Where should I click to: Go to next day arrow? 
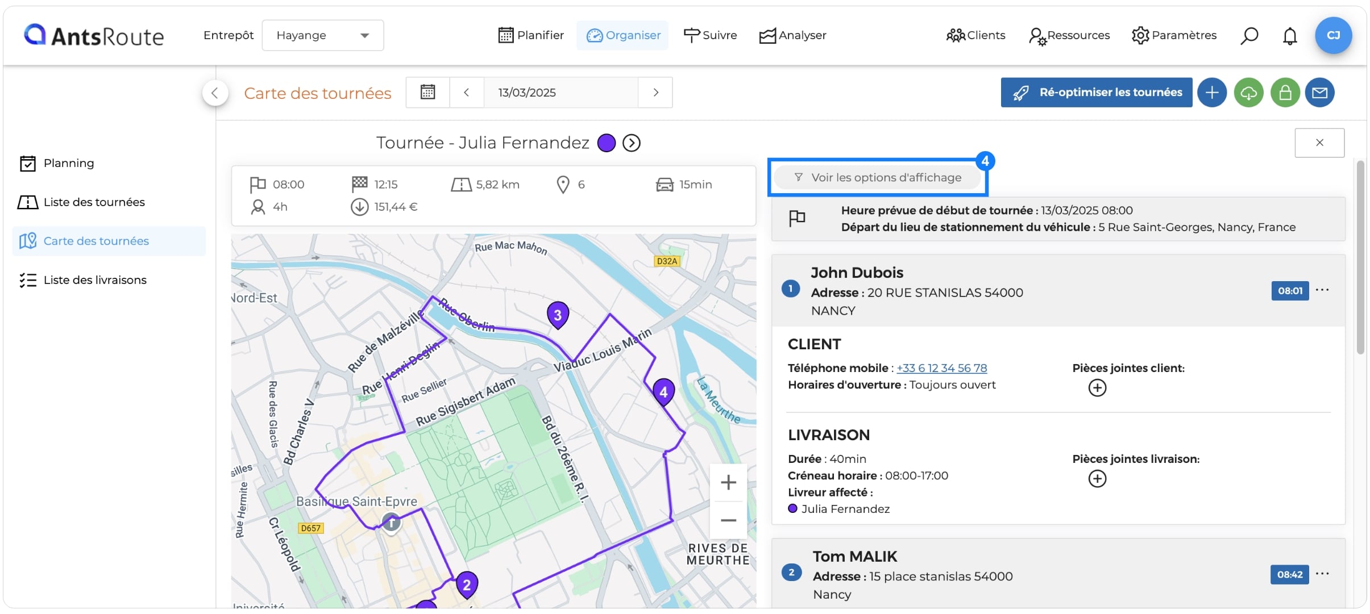[x=655, y=92]
